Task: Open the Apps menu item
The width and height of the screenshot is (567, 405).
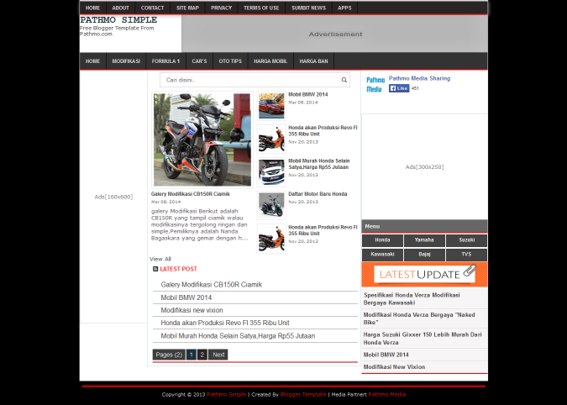Action: click(344, 8)
